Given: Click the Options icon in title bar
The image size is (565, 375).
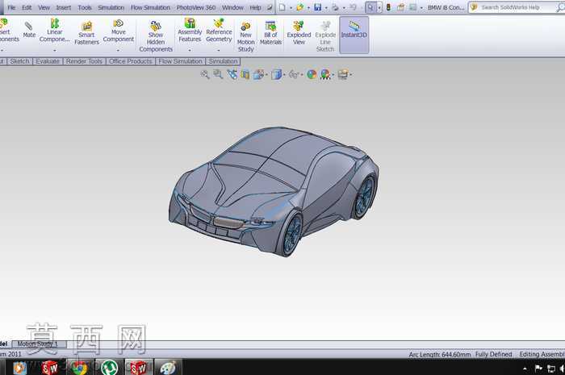Looking at the screenshot, I should point(412,7).
